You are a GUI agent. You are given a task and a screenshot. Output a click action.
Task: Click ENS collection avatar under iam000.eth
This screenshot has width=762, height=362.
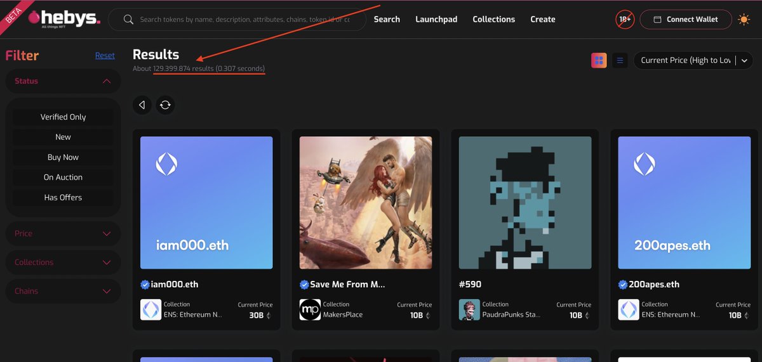click(150, 309)
